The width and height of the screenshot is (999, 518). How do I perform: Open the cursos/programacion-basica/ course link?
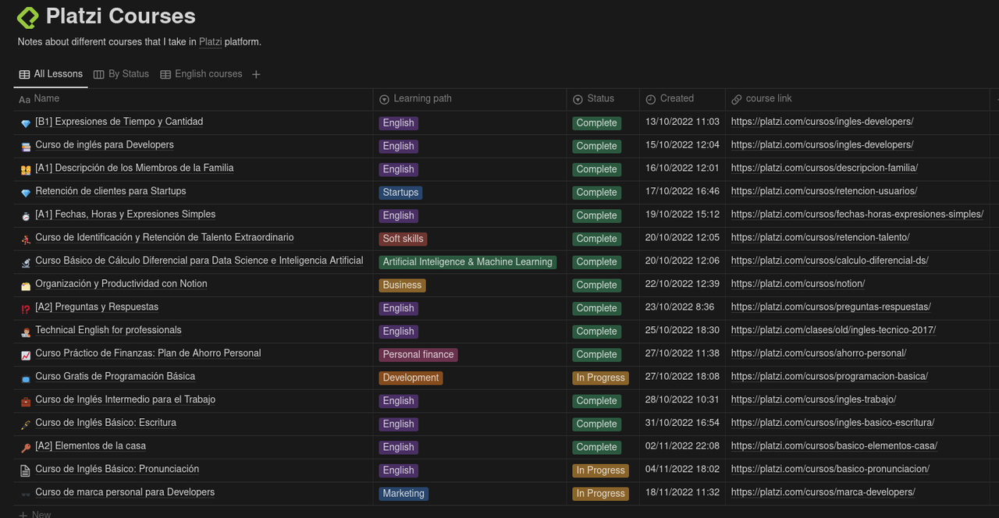click(830, 377)
